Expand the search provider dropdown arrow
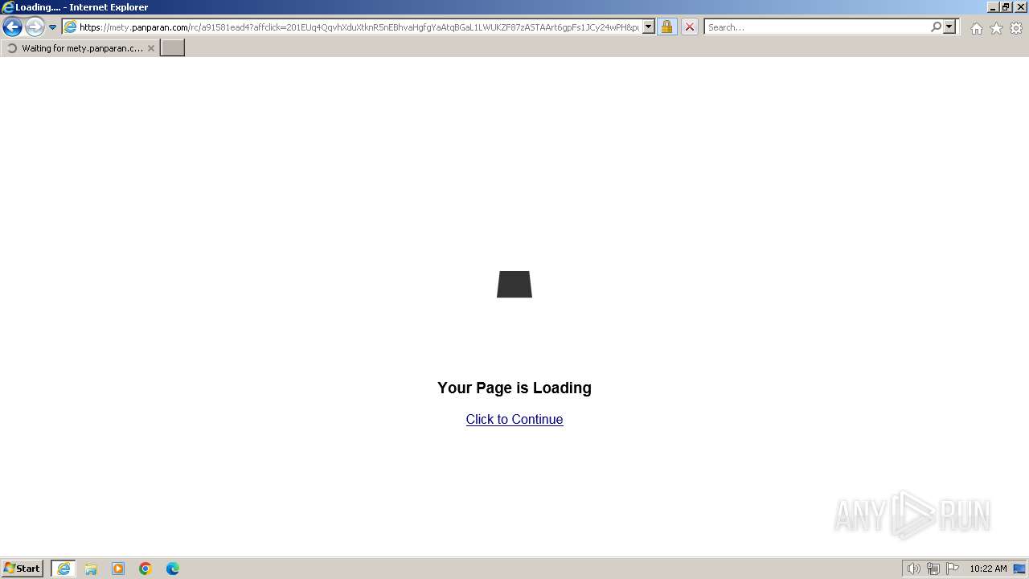The image size is (1029, 579). point(949,27)
